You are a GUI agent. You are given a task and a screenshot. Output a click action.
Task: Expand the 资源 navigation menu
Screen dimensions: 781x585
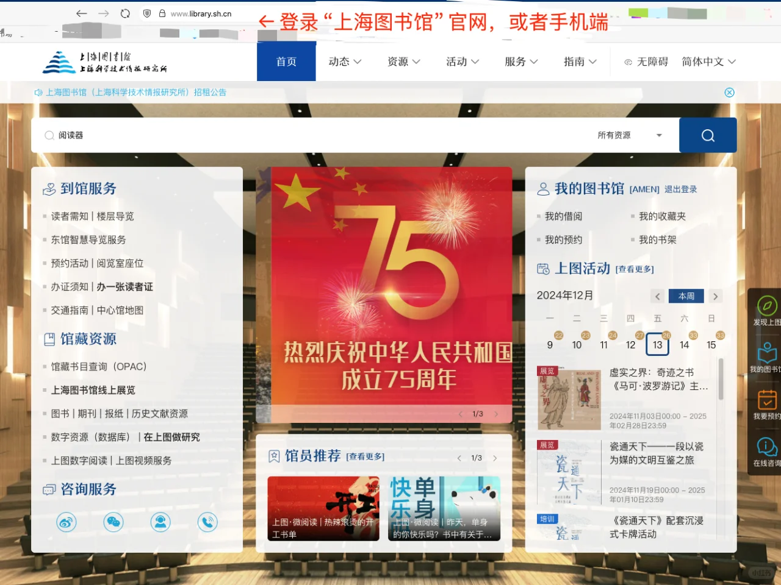[404, 62]
